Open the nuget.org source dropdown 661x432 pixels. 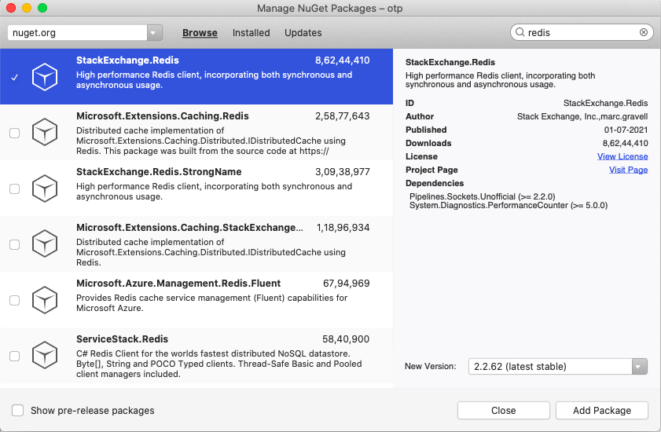(154, 32)
